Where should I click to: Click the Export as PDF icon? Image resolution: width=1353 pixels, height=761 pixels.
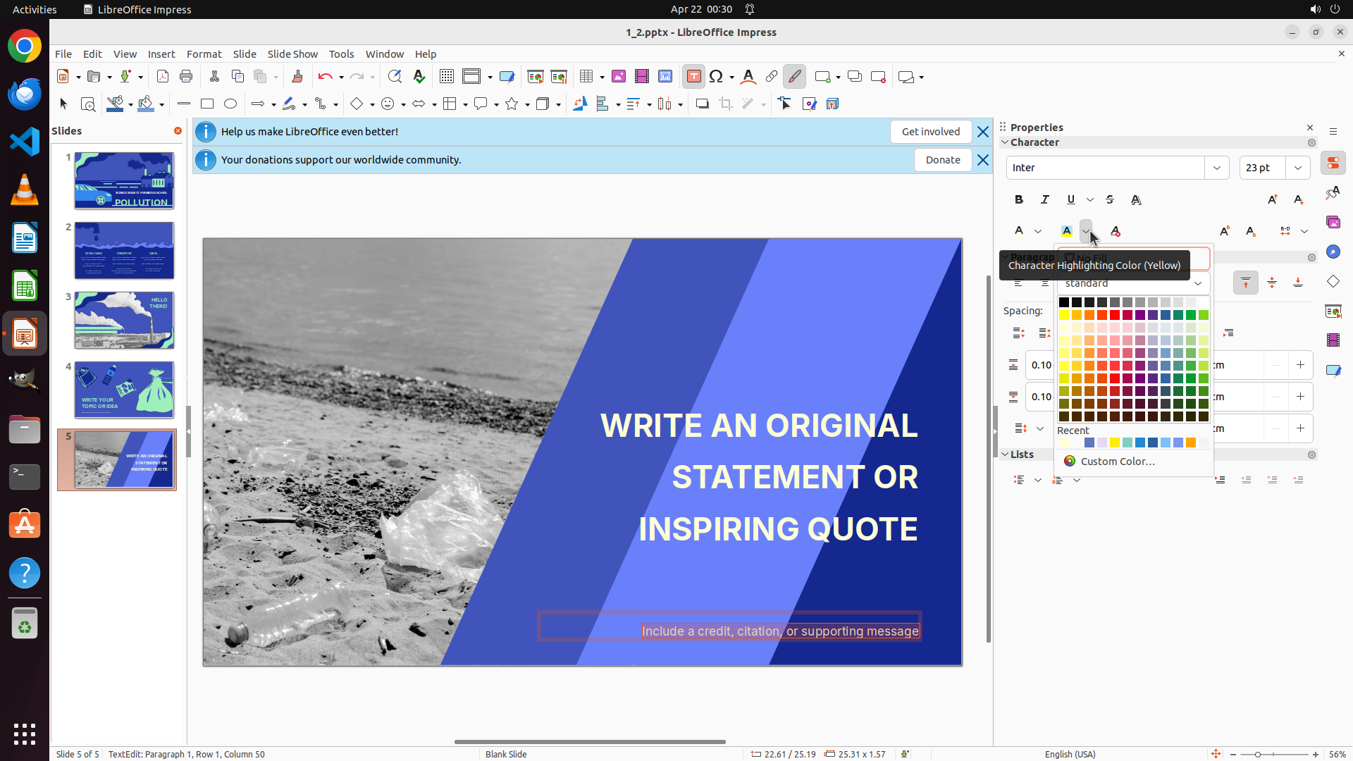(163, 77)
